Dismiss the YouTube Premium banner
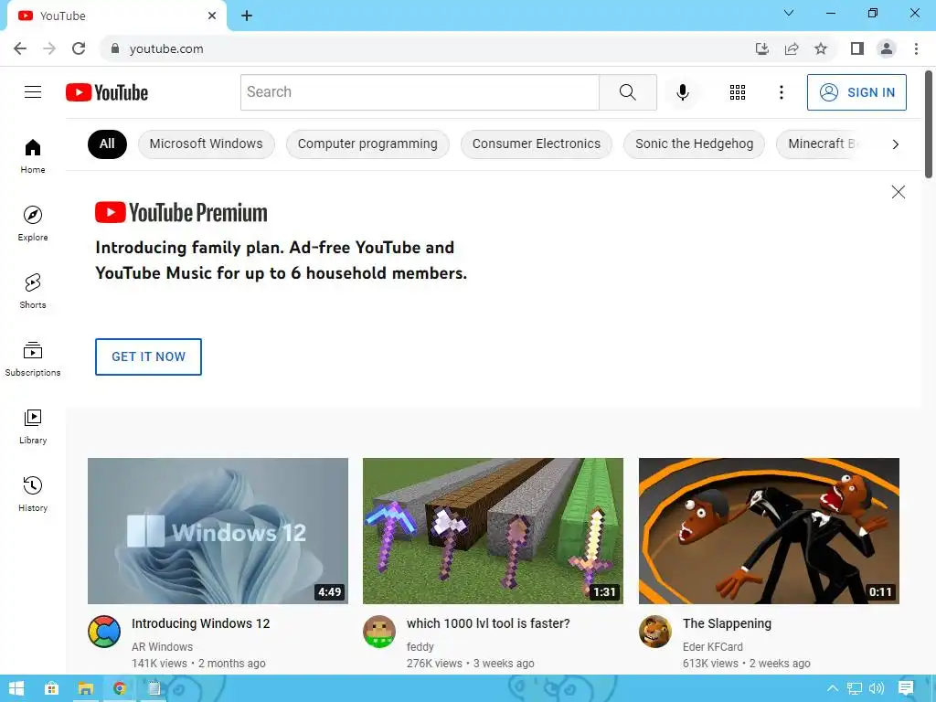Image resolution: width=936 pixels, height=702 pixels. point(898,192)
